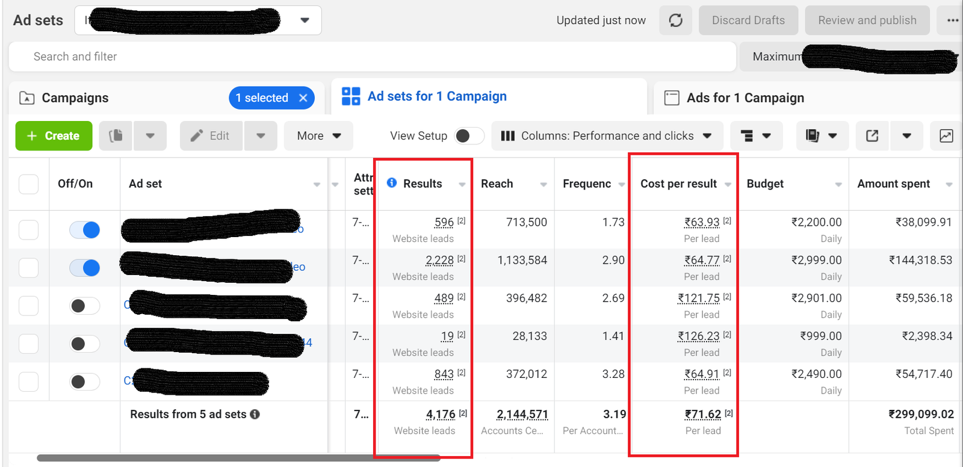Open the reports icon menu
The image size is (963, 467).
pyautogui.click(x=822, y=136)
